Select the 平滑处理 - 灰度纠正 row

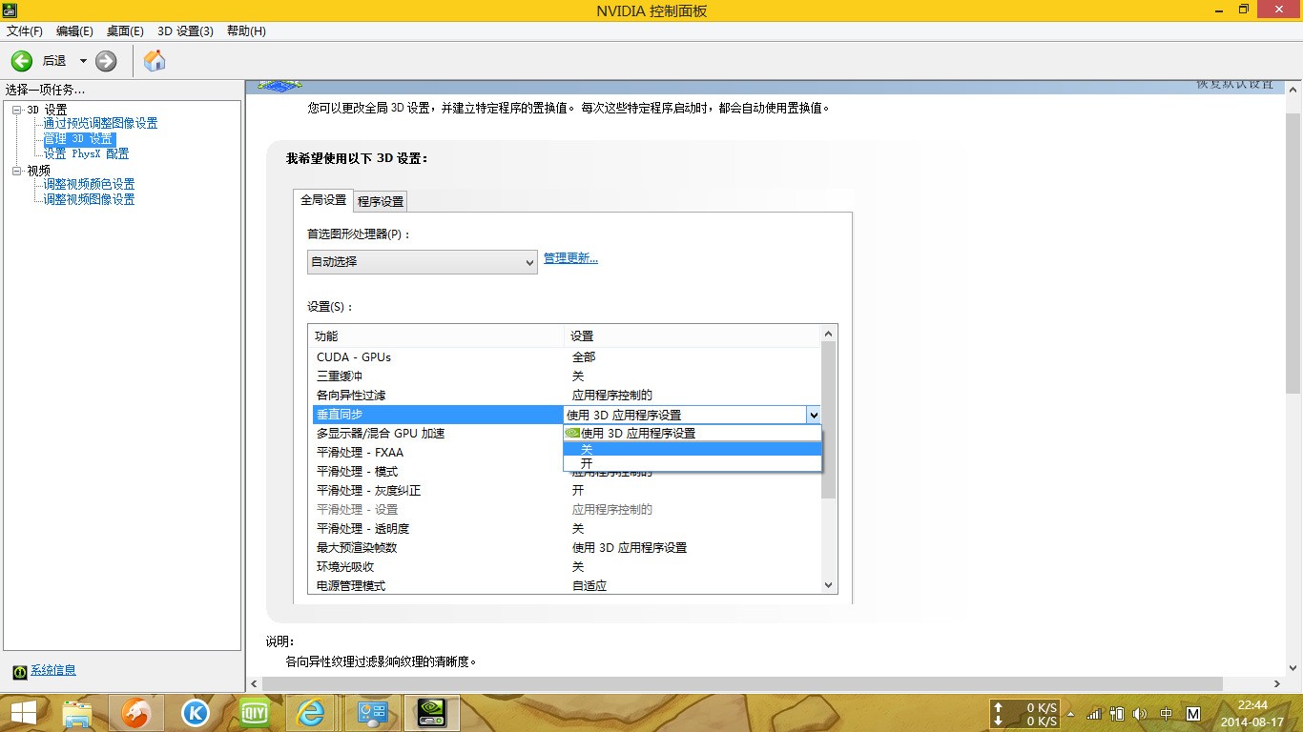(565, 491)
